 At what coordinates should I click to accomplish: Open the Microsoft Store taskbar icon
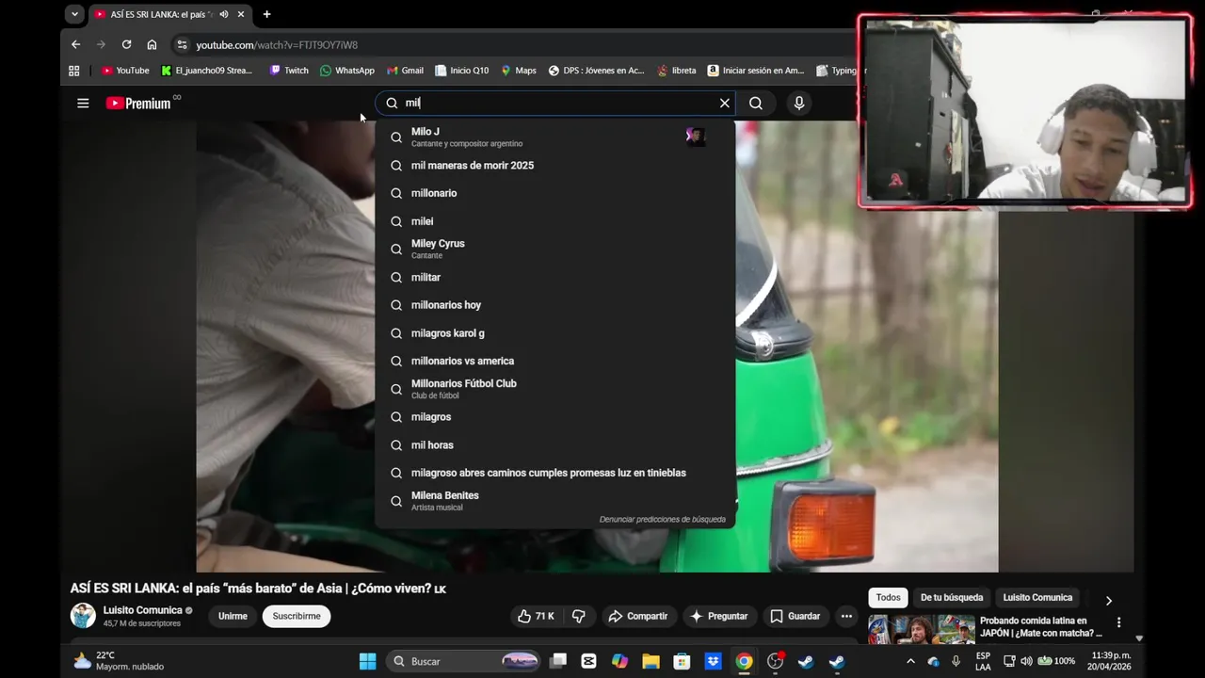pos(682,661)
